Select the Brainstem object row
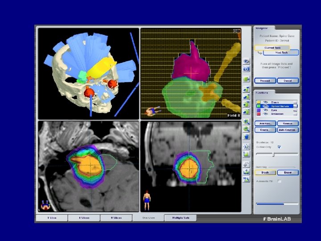 click(277, 114)
